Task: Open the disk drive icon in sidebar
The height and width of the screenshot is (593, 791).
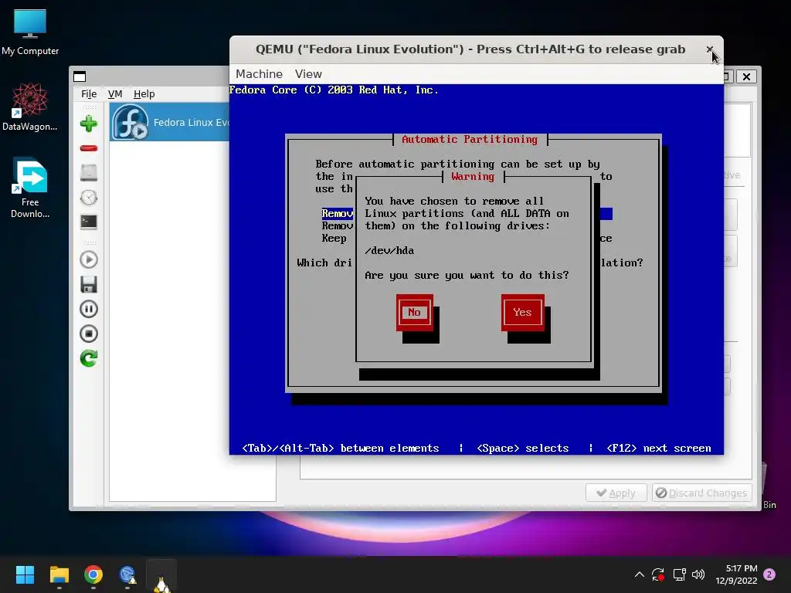Action: [89, 172]
